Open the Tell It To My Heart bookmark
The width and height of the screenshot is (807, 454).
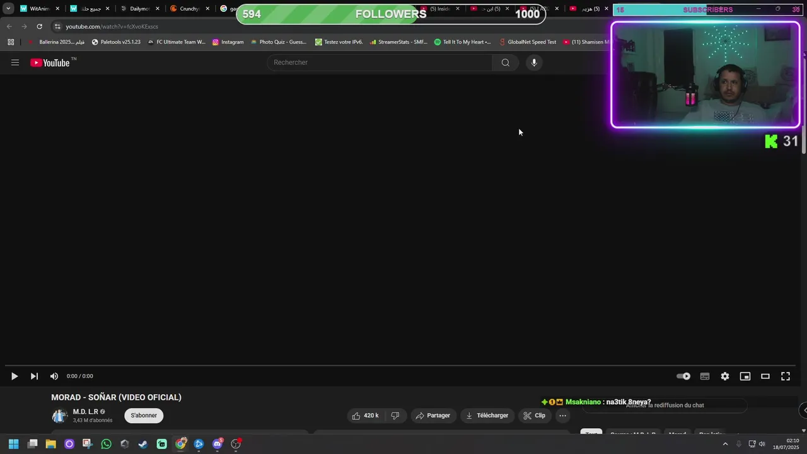tap(463, 42)
